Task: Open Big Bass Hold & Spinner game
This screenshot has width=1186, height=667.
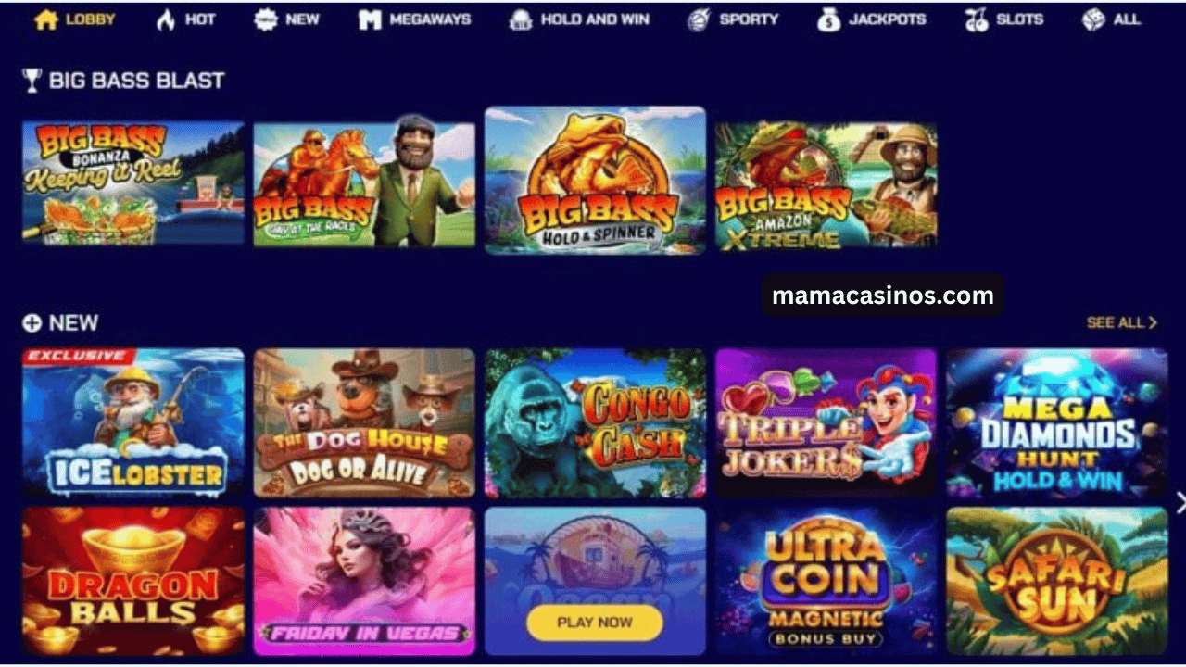Action: click(x=595, y=180)
